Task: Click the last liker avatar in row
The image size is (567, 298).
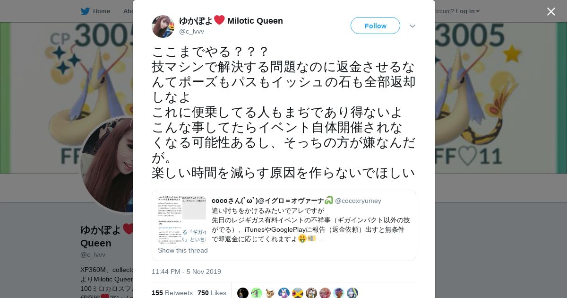Action: (x=352, y=293)
